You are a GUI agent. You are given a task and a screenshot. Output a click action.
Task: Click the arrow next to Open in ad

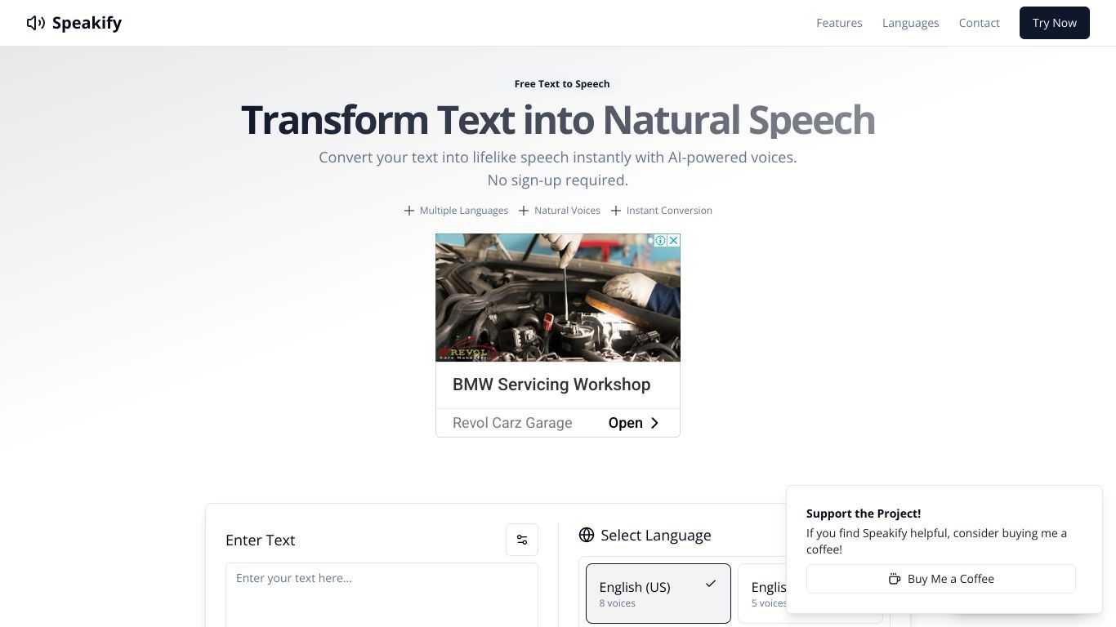(654, 423)
